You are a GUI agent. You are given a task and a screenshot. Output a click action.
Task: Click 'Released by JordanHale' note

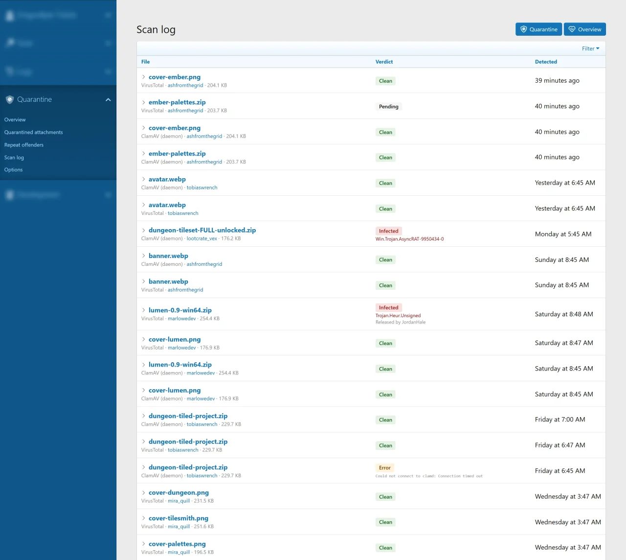click(x=401, y=322)
